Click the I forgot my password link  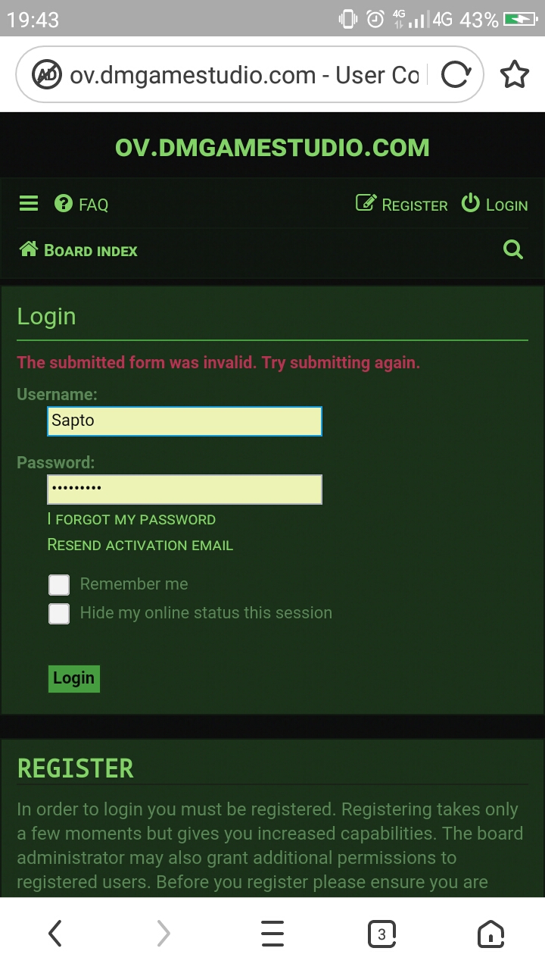pyautogui.click(x=131, y=519)
